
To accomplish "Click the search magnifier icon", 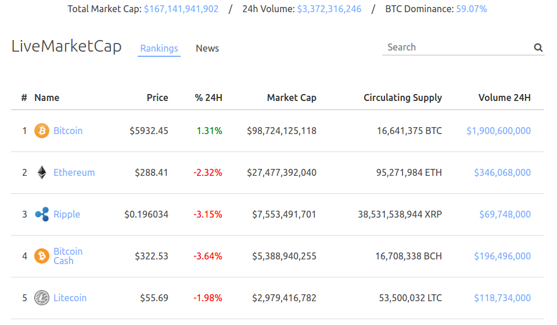I will pos(538,48).
